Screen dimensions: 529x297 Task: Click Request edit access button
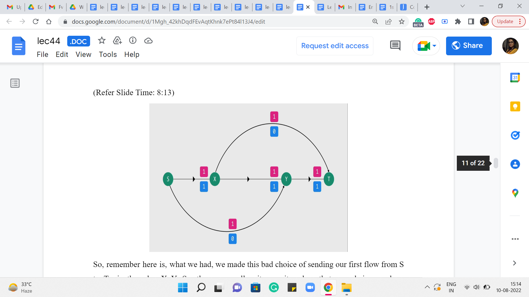[335, 46]
